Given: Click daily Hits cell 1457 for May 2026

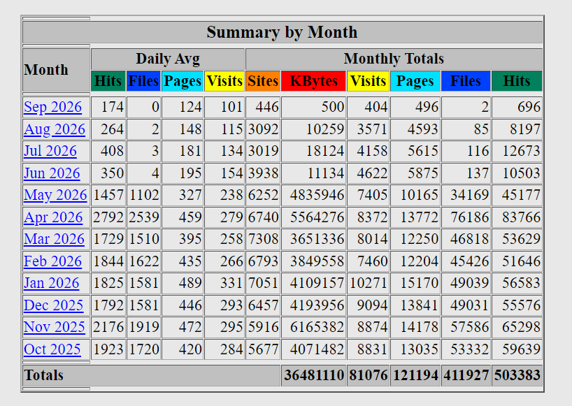Looking at the screenshot, I should [x=108, y=196].
